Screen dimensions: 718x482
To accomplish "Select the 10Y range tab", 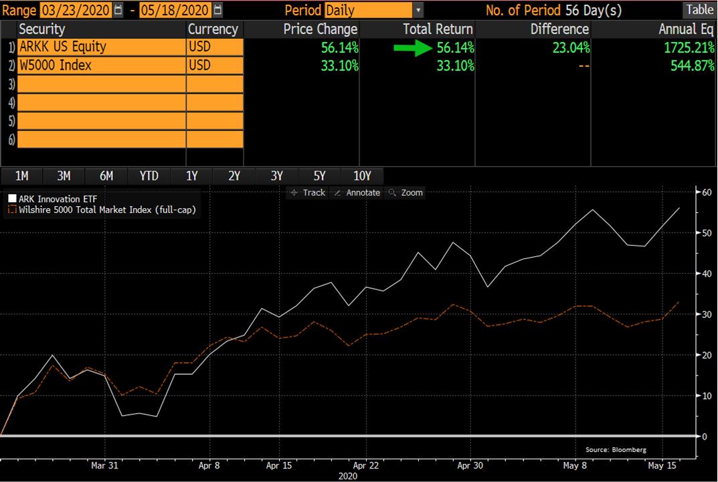I will [362, 176].
